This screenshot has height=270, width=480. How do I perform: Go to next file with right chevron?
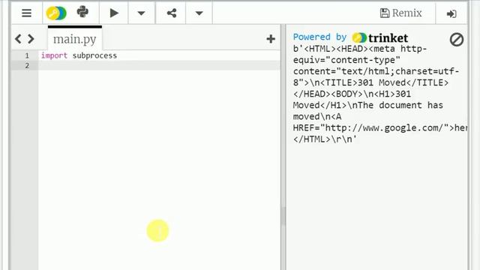pyautogui.click(x=31, y=39)
